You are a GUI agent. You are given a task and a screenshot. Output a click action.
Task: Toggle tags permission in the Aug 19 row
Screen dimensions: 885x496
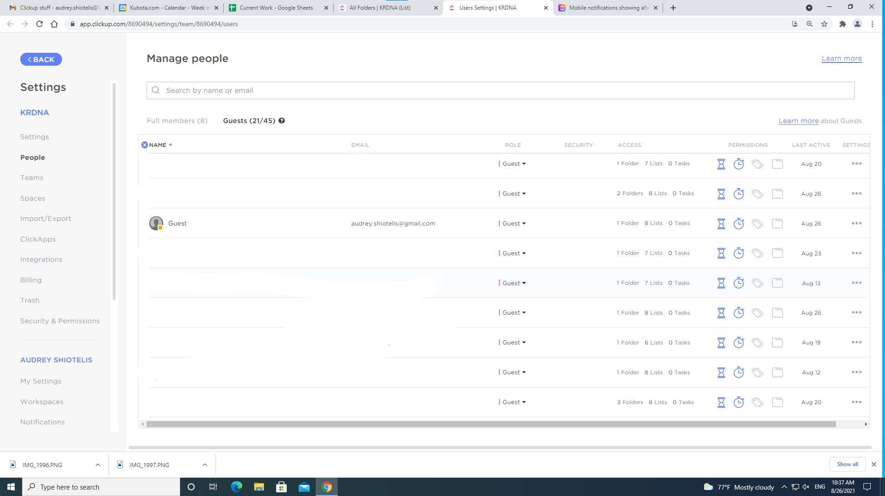[757, 343]
